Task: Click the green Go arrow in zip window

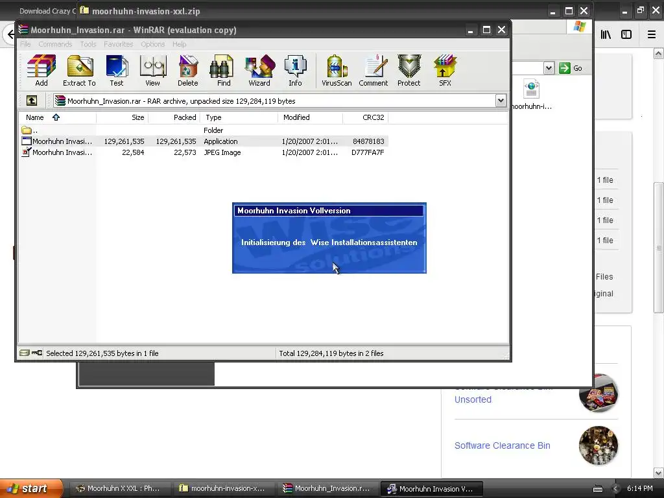Action: pos(565,67)
